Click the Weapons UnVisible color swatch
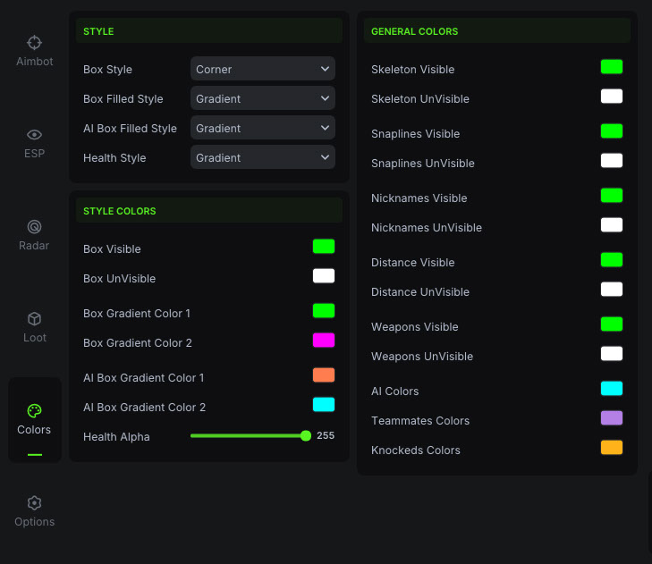The width and height of the screenshot is (652, 564). pyautogui.click(x=612, y=354)
